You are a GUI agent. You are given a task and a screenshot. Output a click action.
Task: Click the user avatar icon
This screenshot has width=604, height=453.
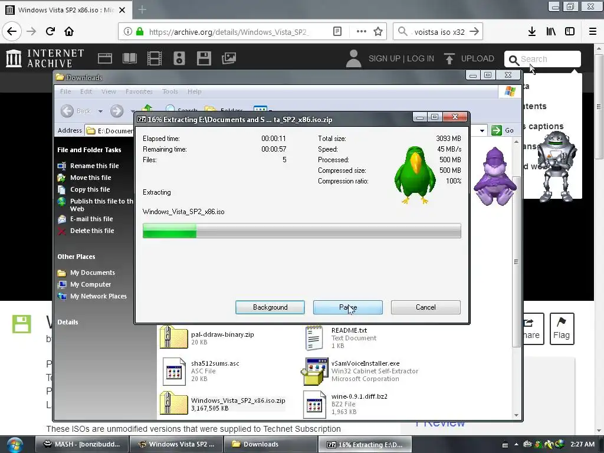[x=353, y=58]
